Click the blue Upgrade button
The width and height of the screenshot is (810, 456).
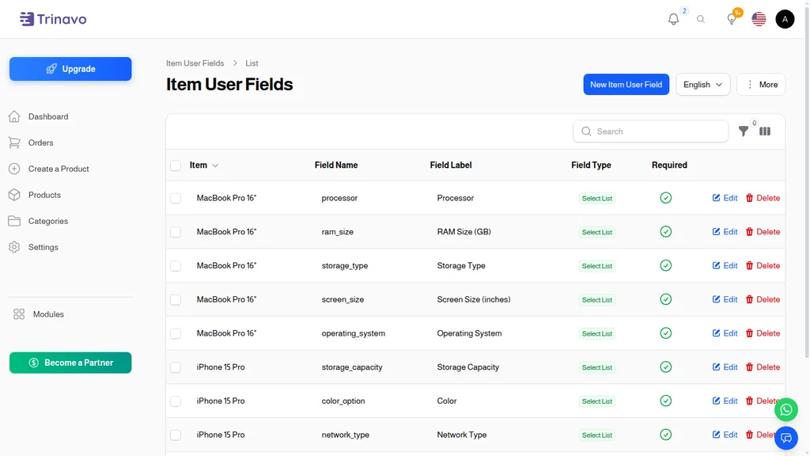click(x=70, y=69)
